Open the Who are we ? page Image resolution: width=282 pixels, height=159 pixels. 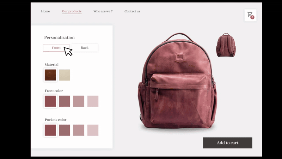pyautogui.click(x=103, y=11)
